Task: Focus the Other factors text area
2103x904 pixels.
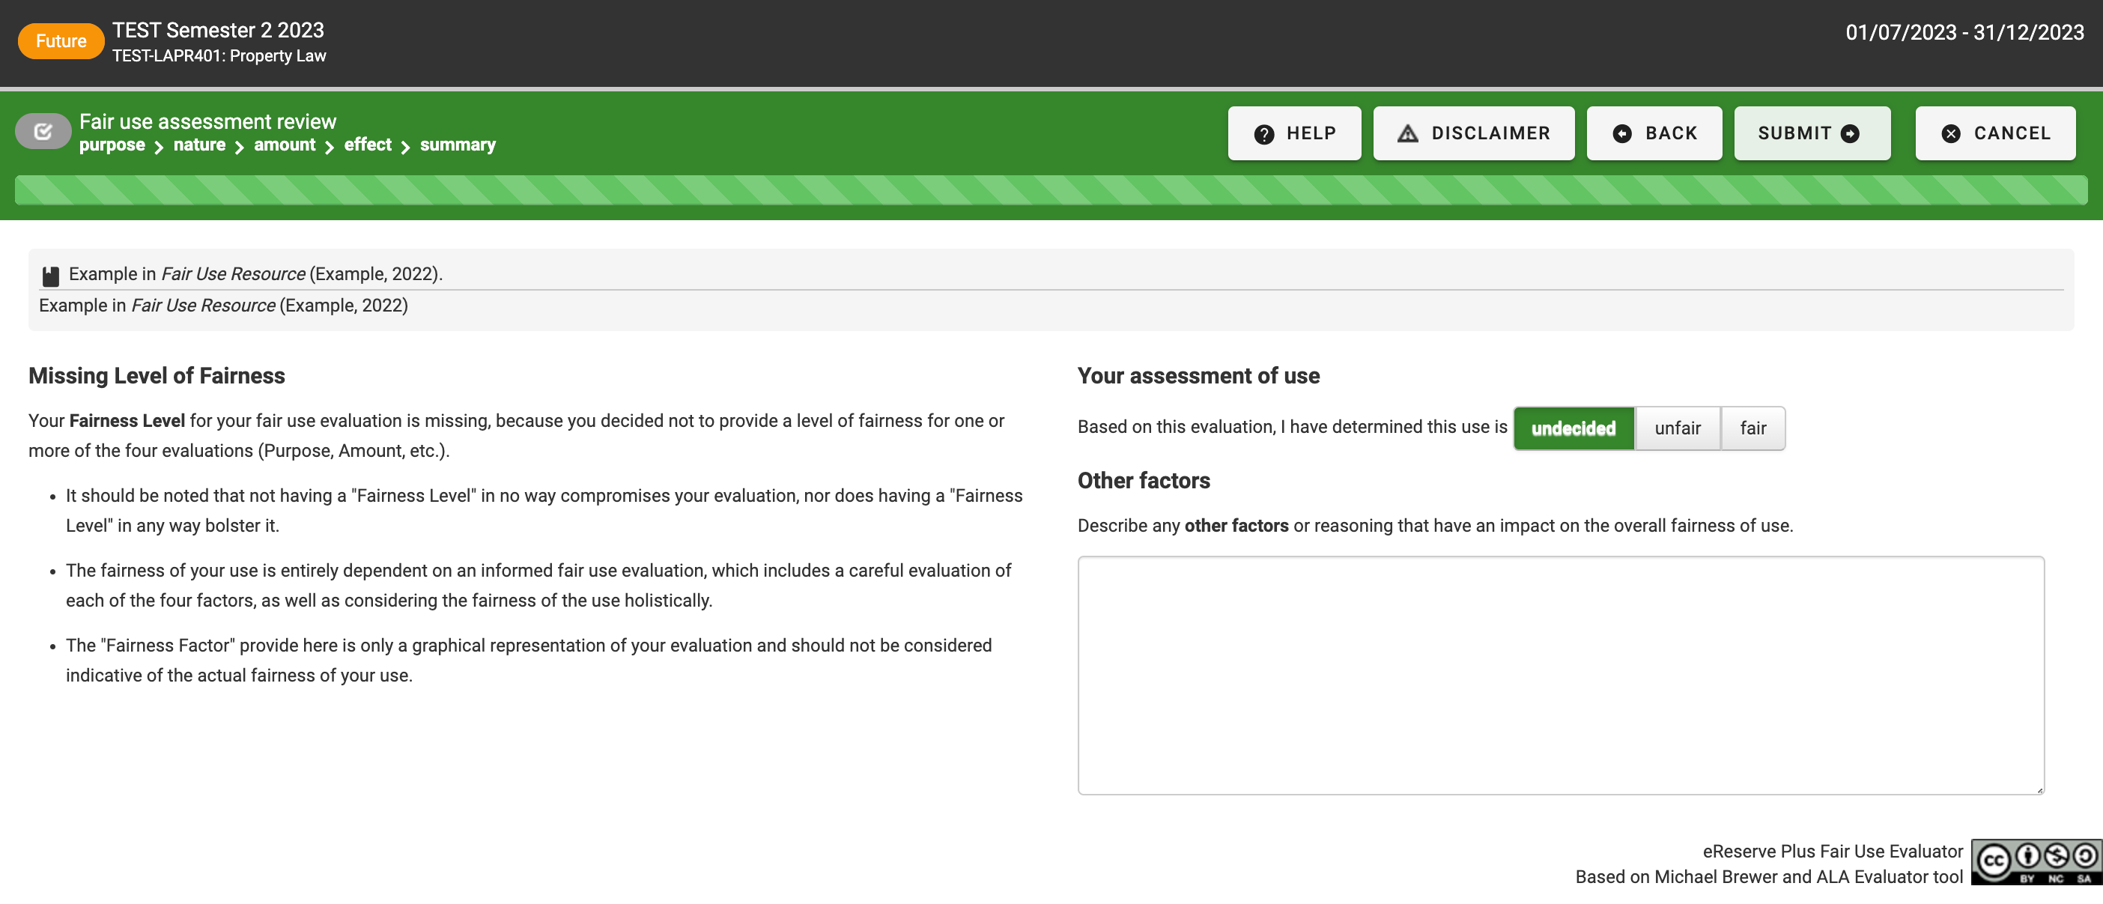Action: (1560, 675)
